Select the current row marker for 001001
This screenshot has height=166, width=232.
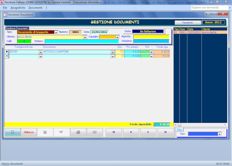(x=7, y=52)
